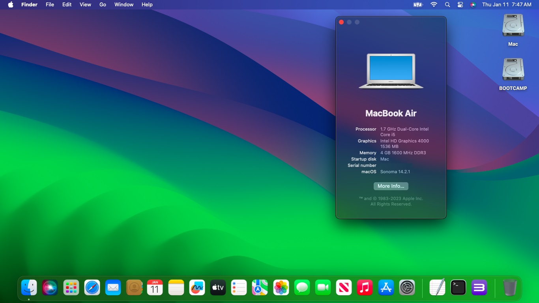The width and height of the screenshot is (539, 303).
Task: Open the Apple menu
Action: click(x=11, y=5)
